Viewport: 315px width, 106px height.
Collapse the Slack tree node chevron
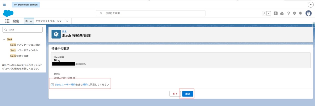[x=4, y=39]
